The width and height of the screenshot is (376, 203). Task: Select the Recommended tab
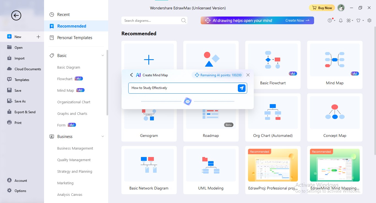click(76, 26)
